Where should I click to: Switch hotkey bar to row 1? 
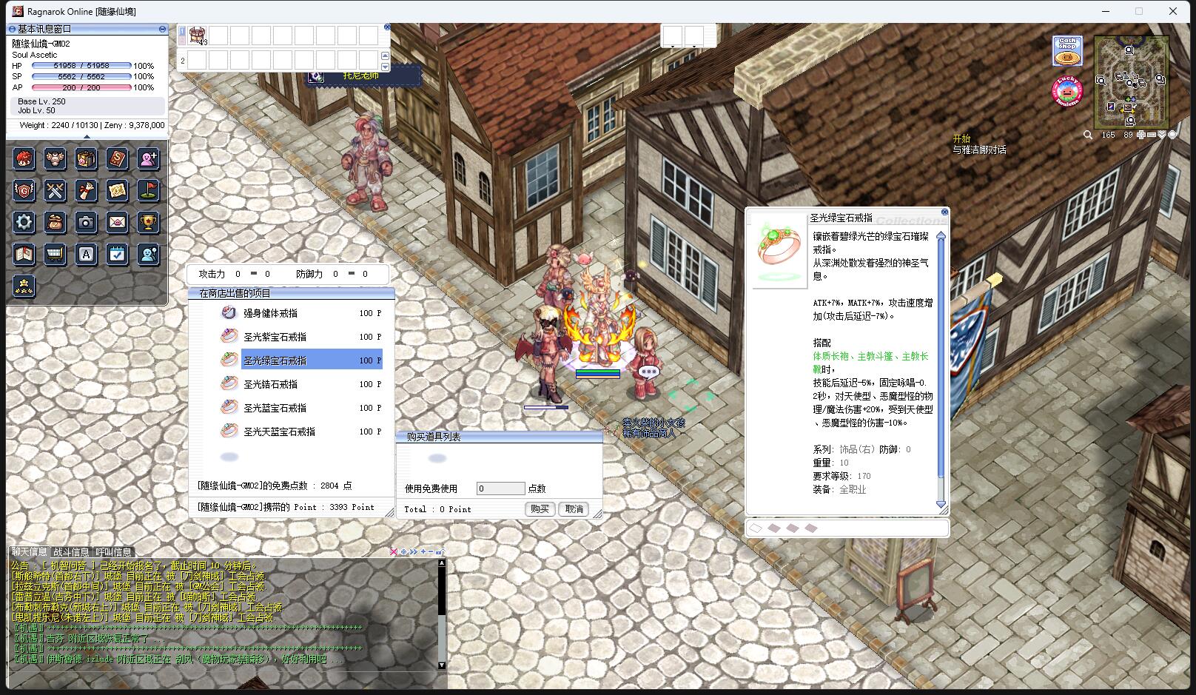click(x=182, y=32)
